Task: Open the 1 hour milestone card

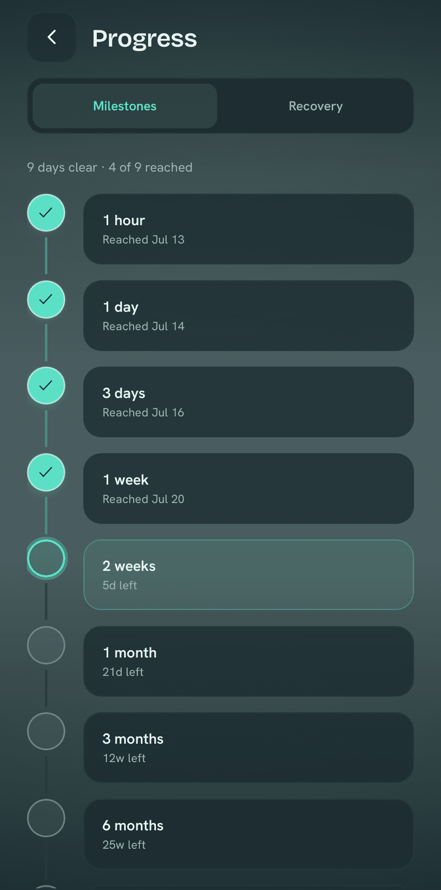Action: point(249,229)
